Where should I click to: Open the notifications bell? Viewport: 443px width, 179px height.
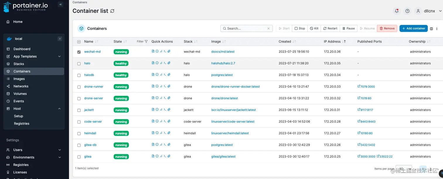click(x=397, y=11)
